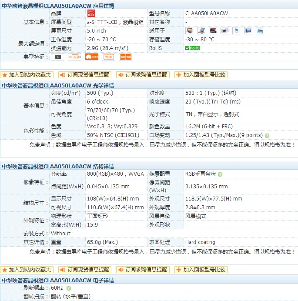Click the '16.2M (6-bit + FRC)' color value
Viewport: 298px width, 301px height.
coord(209,126)
